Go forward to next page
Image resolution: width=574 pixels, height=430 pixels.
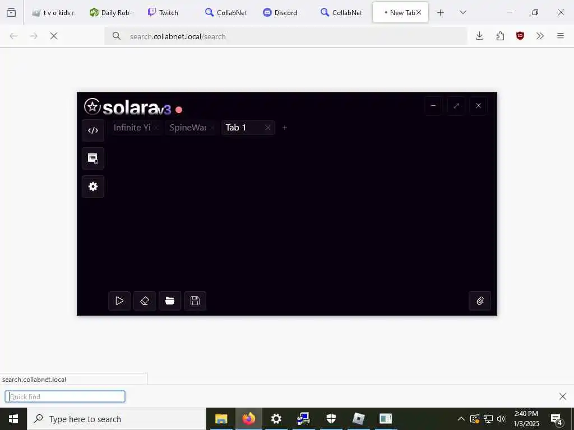pos(34,36)
